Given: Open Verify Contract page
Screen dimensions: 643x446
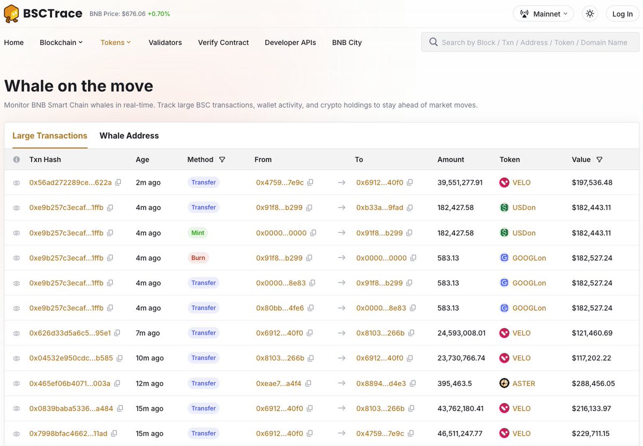Looking at the screenshot, I should click(223, 42).
